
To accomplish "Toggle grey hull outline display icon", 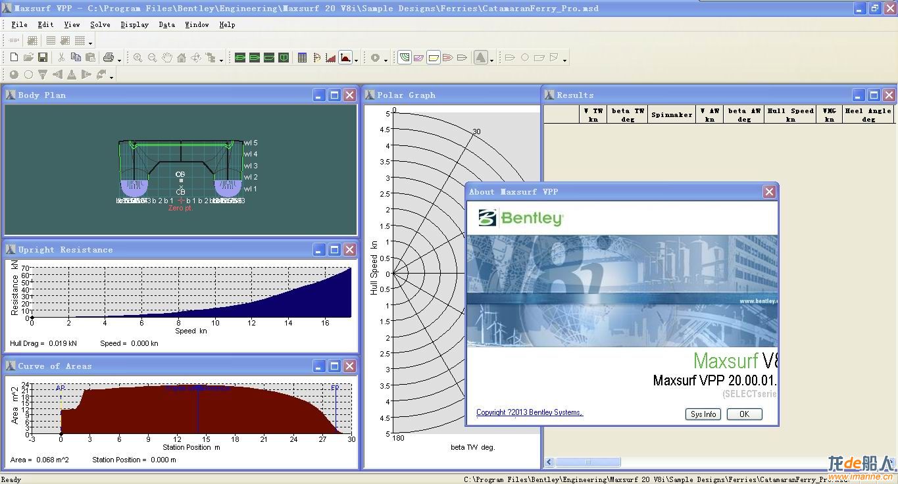I will tap(462, 58).
